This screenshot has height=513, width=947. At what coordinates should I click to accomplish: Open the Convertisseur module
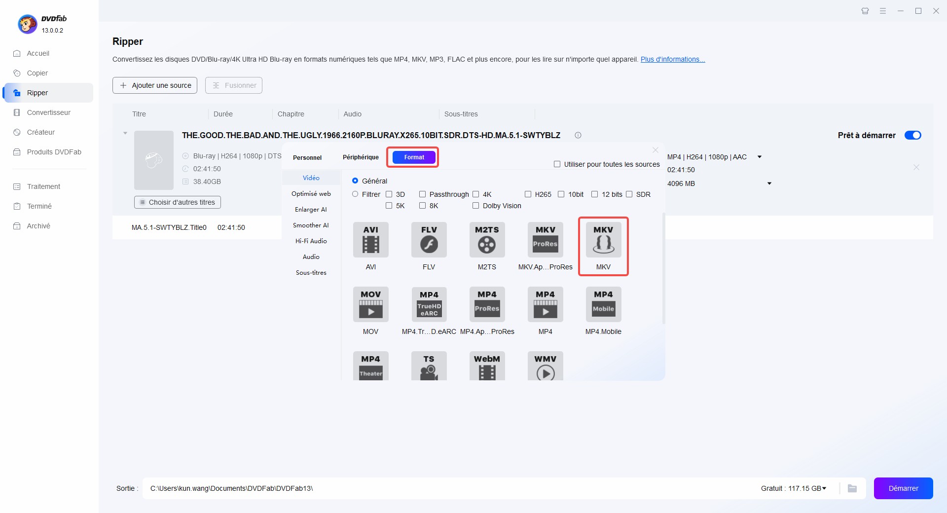click(48, 112)
